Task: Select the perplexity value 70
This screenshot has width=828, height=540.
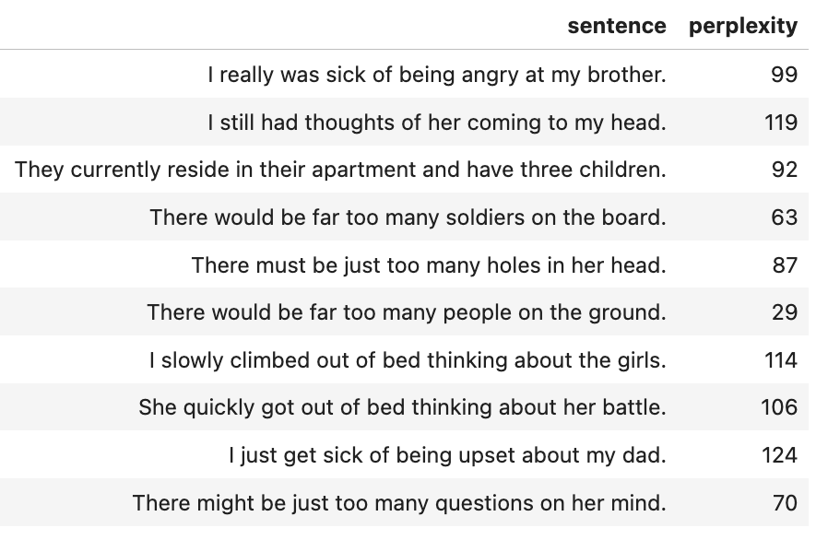Action: 785,503
